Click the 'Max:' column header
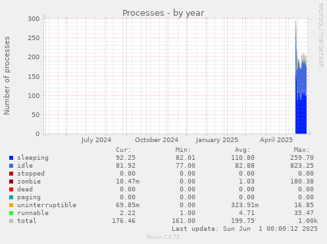Screen dimensions: 327x244 click(302, 150)
